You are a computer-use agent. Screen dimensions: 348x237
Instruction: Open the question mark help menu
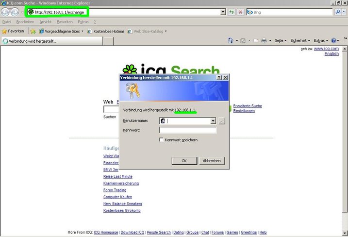point(95,22)
